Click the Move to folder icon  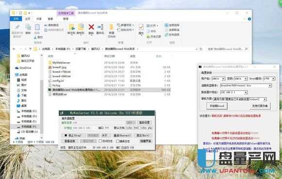(x=71, y=27)
